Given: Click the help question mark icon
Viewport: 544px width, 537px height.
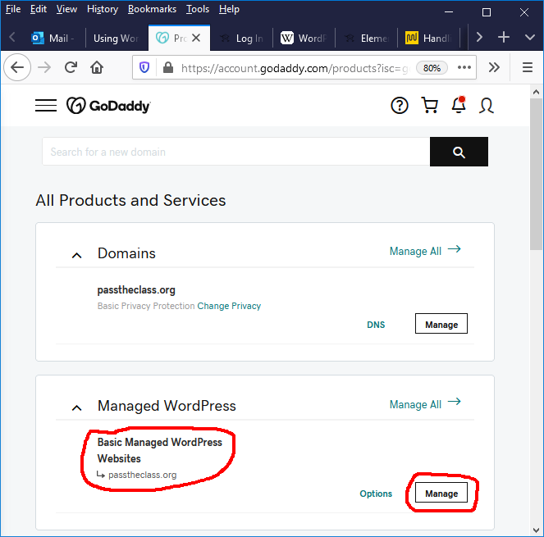Looking at the screenshot, I should (x=400, y=106).
